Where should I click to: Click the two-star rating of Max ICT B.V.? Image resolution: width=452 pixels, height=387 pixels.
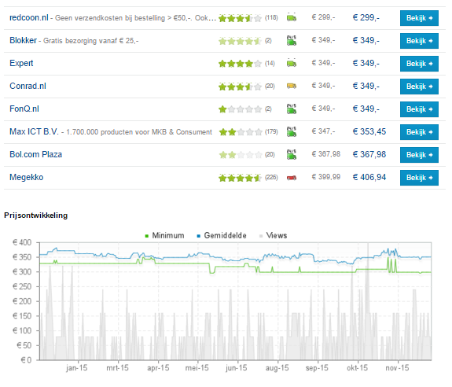240,132
